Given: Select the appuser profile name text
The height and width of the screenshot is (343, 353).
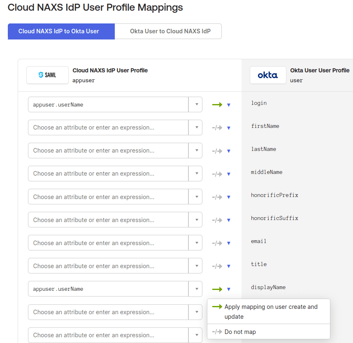Looking at the screenshot, I should [84, 81].
